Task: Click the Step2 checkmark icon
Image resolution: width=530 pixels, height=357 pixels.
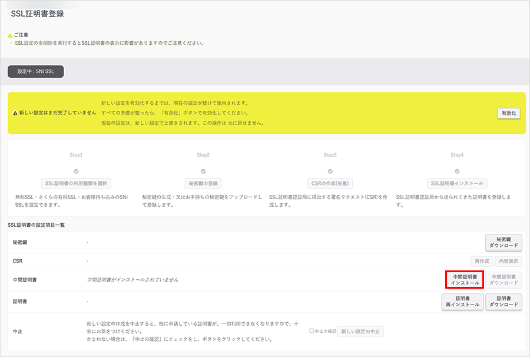Action: pyautogui.click(x=203, y=171)
